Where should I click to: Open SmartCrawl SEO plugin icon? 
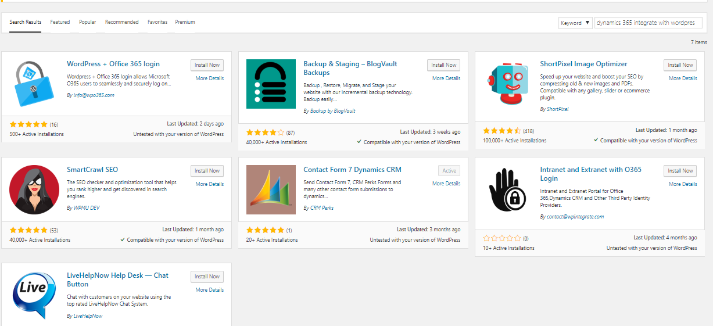point(34,189)
